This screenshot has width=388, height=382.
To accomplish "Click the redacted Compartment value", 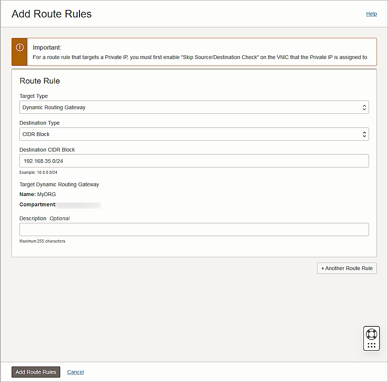I will [x=80, y=205].
